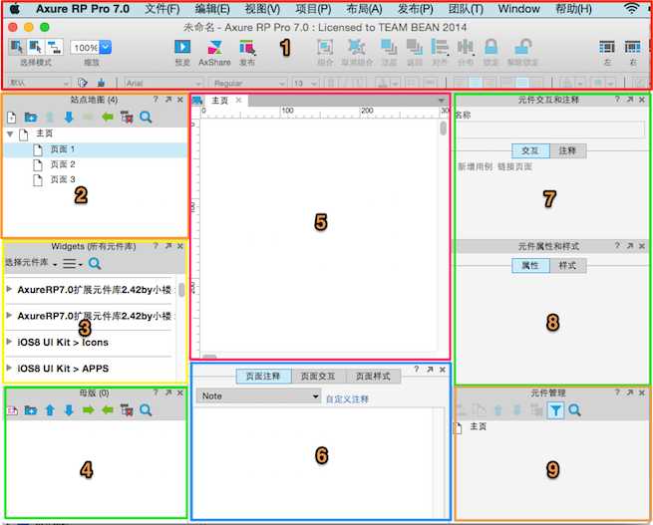
Task: Open the Widgets panel options menu dropdown
Action: [x=73, y=263]
